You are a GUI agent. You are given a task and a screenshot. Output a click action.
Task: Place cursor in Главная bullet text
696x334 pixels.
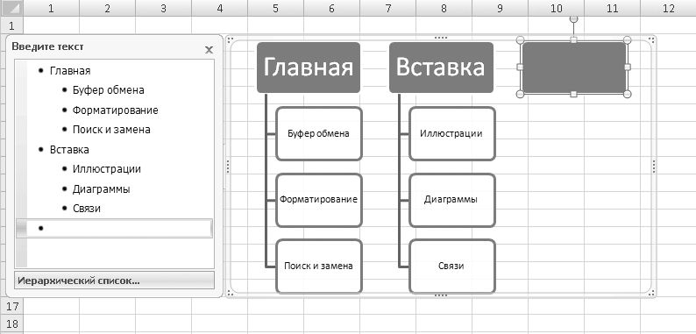[70, 71]
